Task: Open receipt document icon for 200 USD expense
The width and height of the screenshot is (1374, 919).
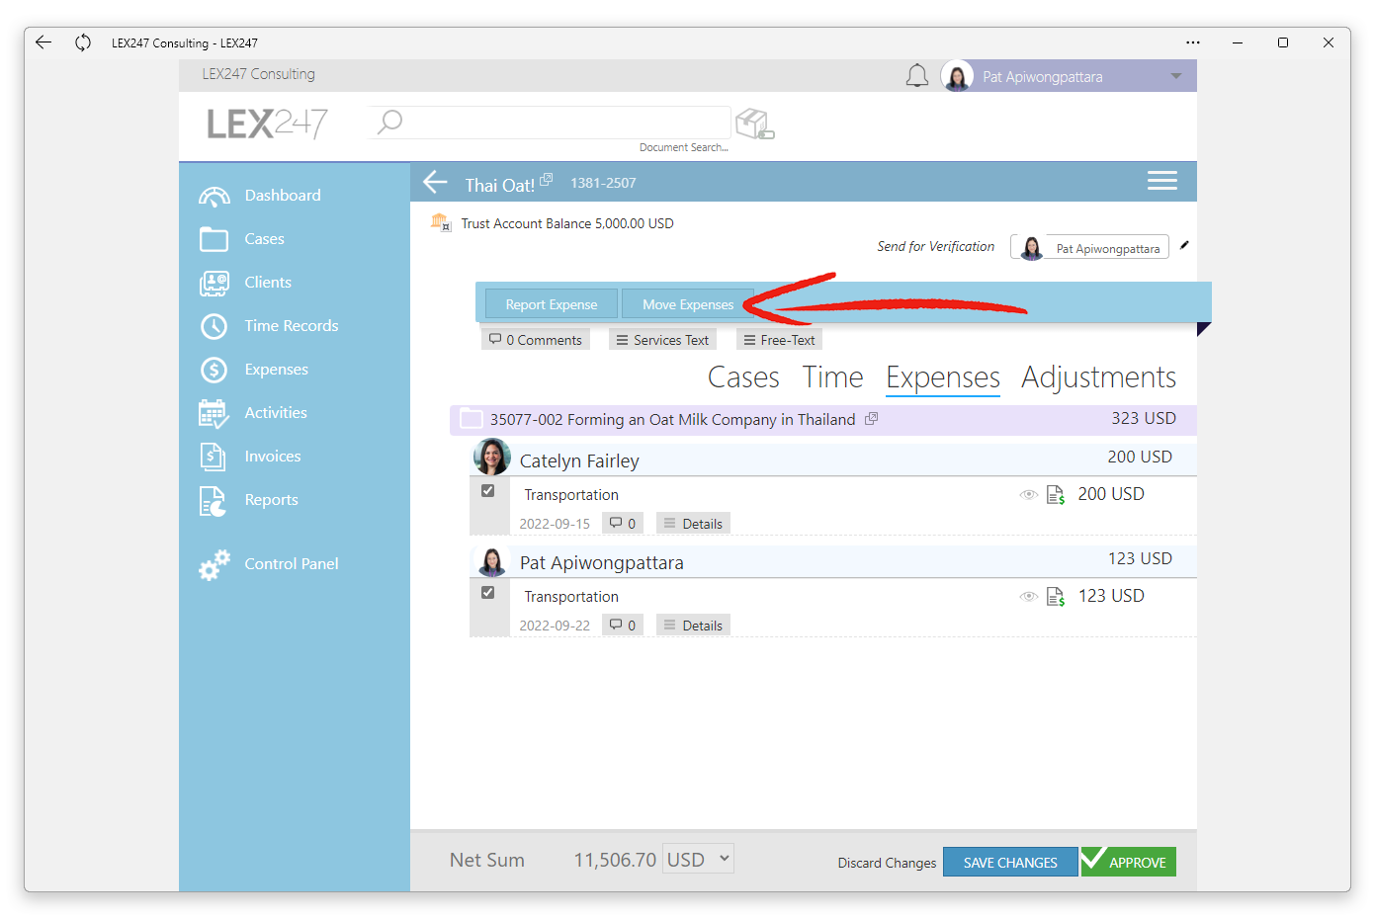Action: (1056, 495)
